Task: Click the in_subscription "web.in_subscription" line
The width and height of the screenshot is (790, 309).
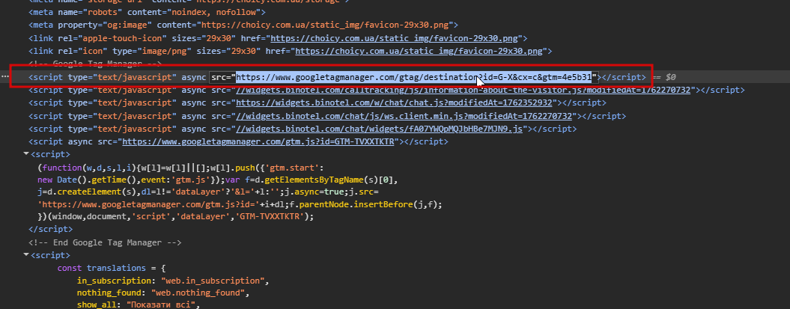Action: (173, 281)
